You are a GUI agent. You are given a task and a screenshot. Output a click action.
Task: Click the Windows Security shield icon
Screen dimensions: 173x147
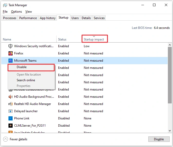[x=10, y=46]
